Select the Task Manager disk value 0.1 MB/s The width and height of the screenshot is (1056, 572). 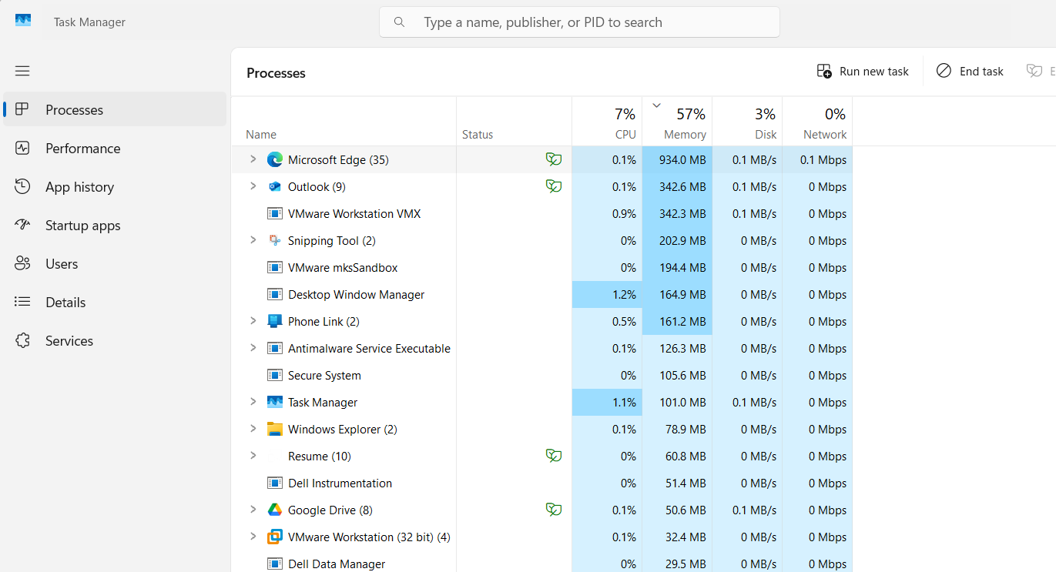(755, 402)
